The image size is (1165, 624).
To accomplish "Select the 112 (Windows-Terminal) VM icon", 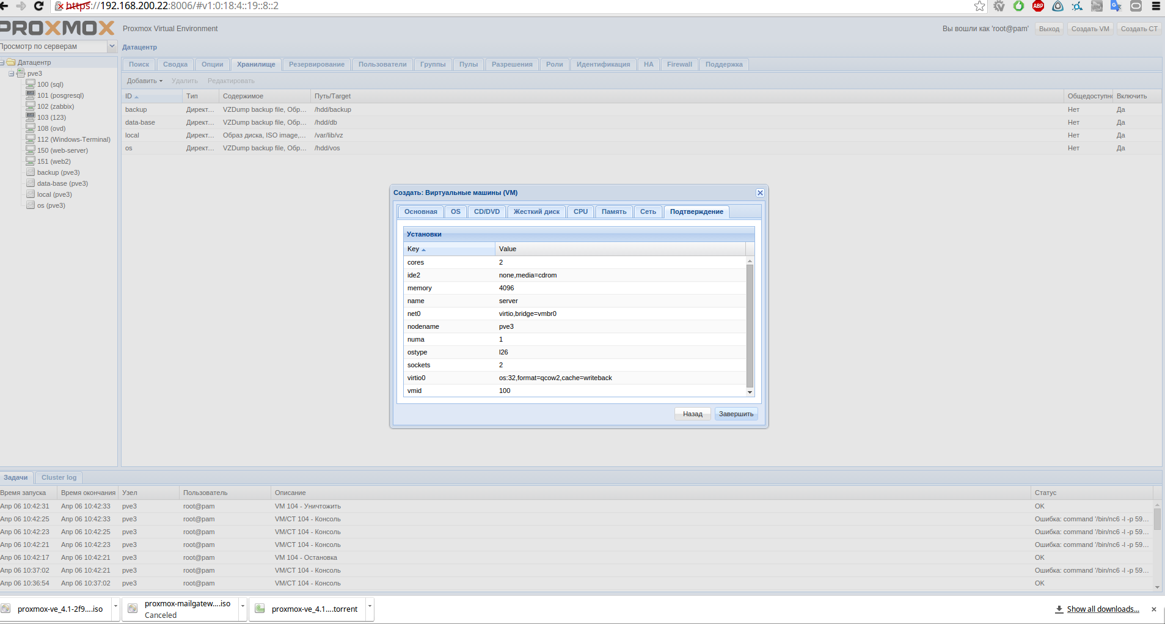I will pyautogui.click(x=31, y=139).
